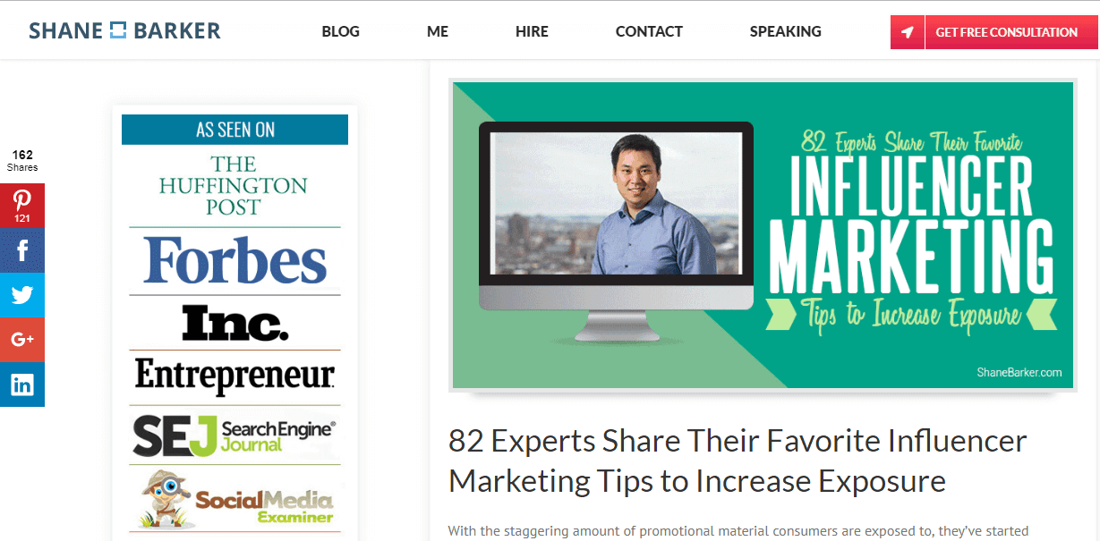Open the Search Engine Journal logo
The image size is (1100, 541).
(234, 434)
